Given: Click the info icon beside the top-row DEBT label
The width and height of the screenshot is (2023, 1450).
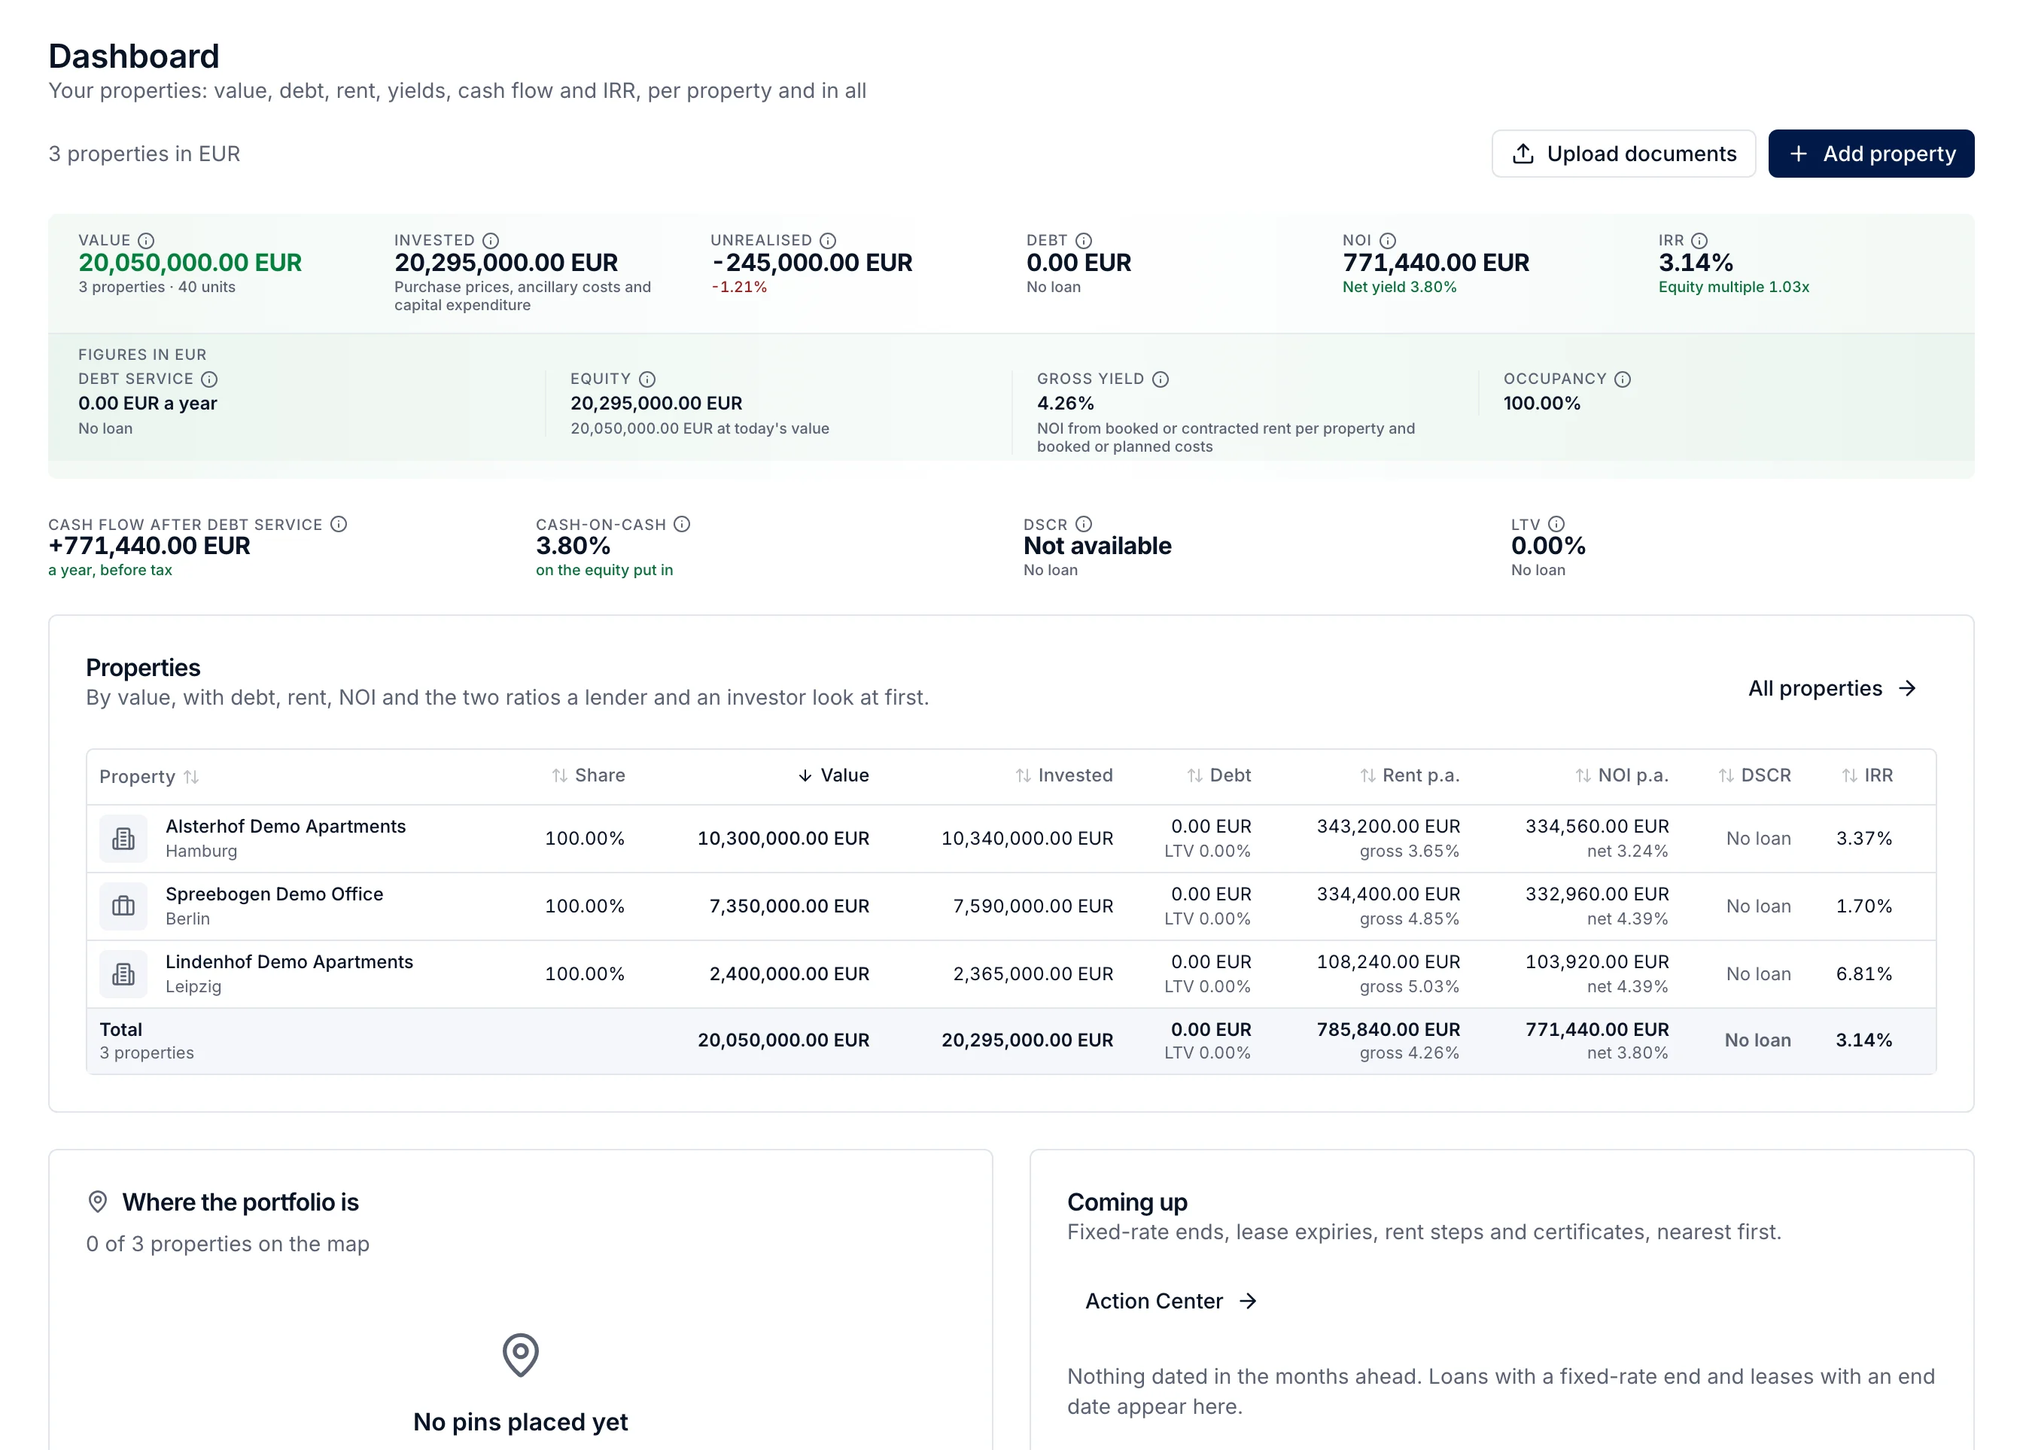Looking at the screenshot, I should (x=1084, y=241).
